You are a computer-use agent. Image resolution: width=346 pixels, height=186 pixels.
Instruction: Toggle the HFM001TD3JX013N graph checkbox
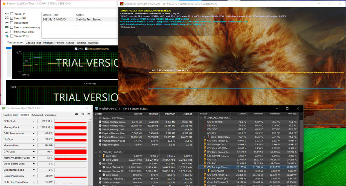pyautogui.click(x=86, y=49)
